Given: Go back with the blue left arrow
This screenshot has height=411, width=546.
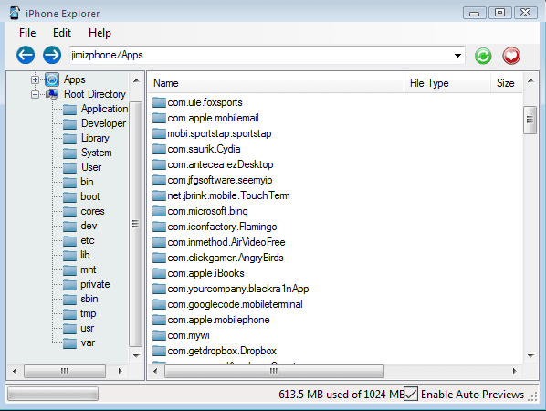Looking at the screenshot, I should coord(26,55).
